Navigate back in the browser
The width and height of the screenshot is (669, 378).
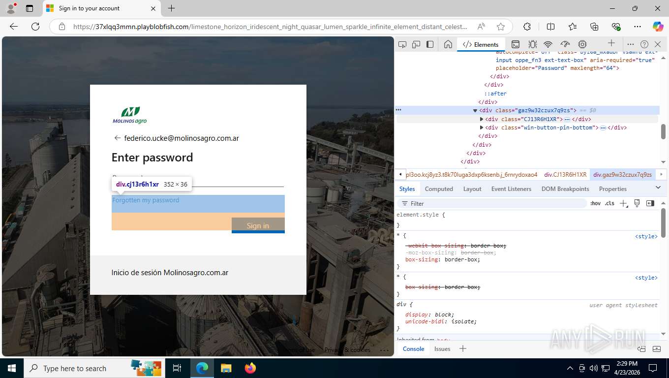14,27
